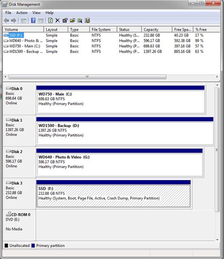Click the drive icon beside WD750 - Main (C:) row
Viewport: 224px width, 259px height.
coord(6,46)
